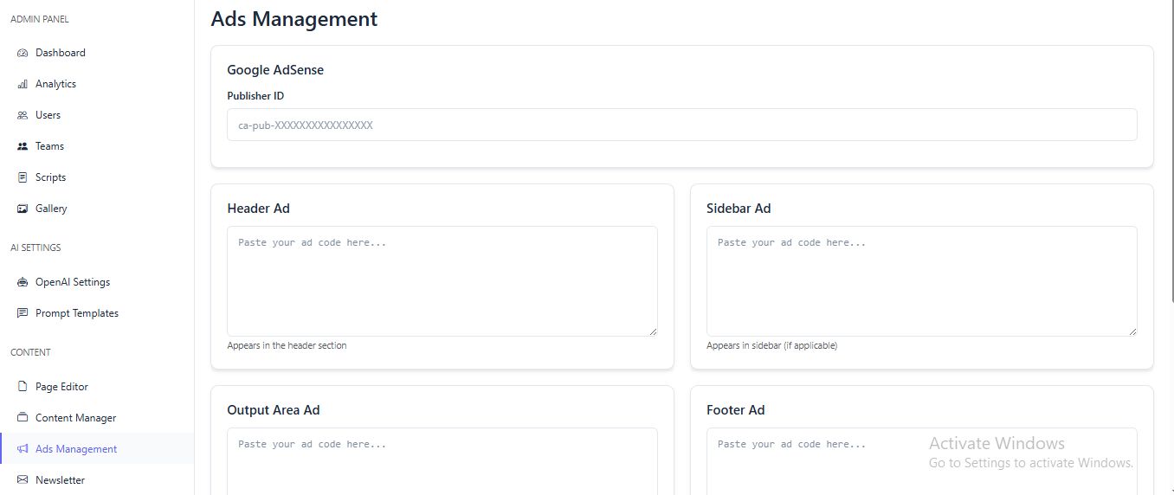This screenshot has width=1174, height=495.
Task: Click into the Header Ad code textarea
Action: pyautogui.click(x=442, y=280)
